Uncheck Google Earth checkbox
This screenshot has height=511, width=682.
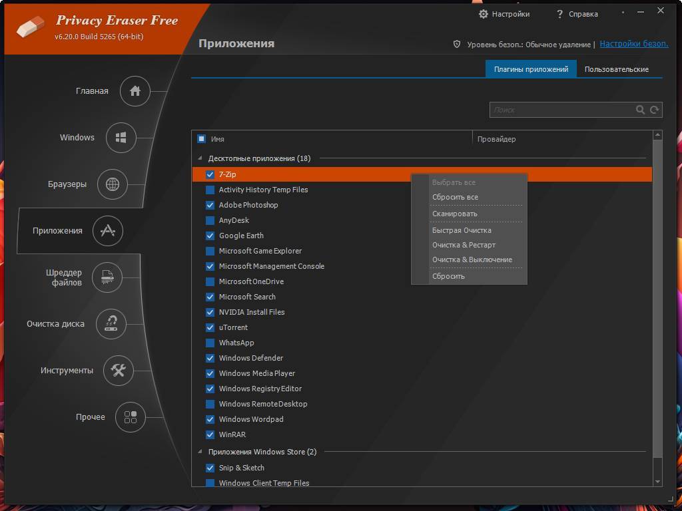[x=210, y=236]
